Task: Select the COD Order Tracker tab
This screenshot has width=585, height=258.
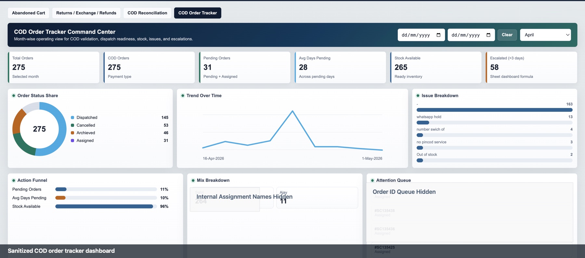Action: tap(198, 13)
